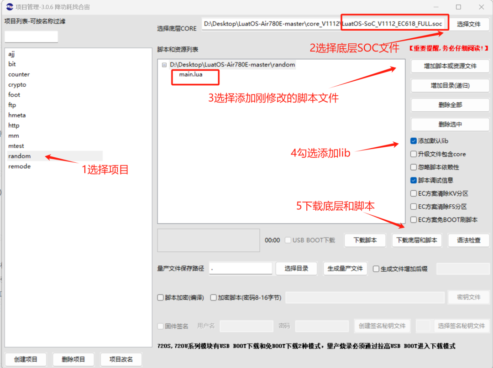Click 删除全部 to remove all files

[450, 104]
